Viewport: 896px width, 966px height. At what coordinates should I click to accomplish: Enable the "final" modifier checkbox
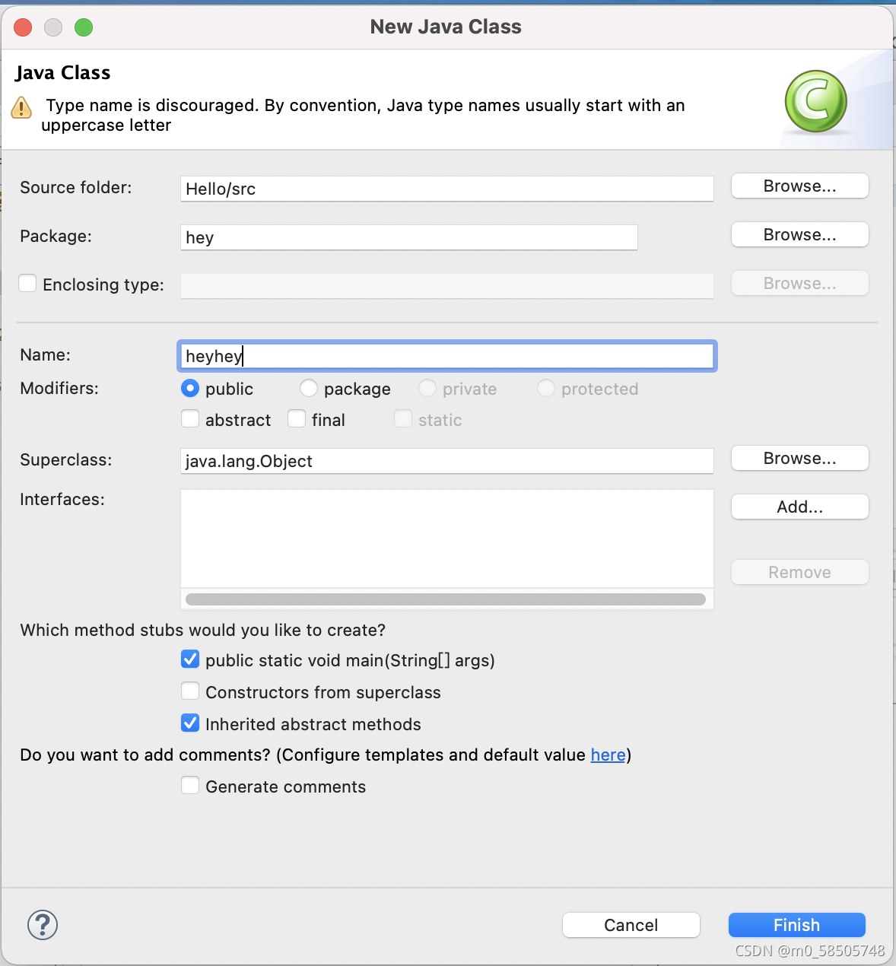[297, 418]
